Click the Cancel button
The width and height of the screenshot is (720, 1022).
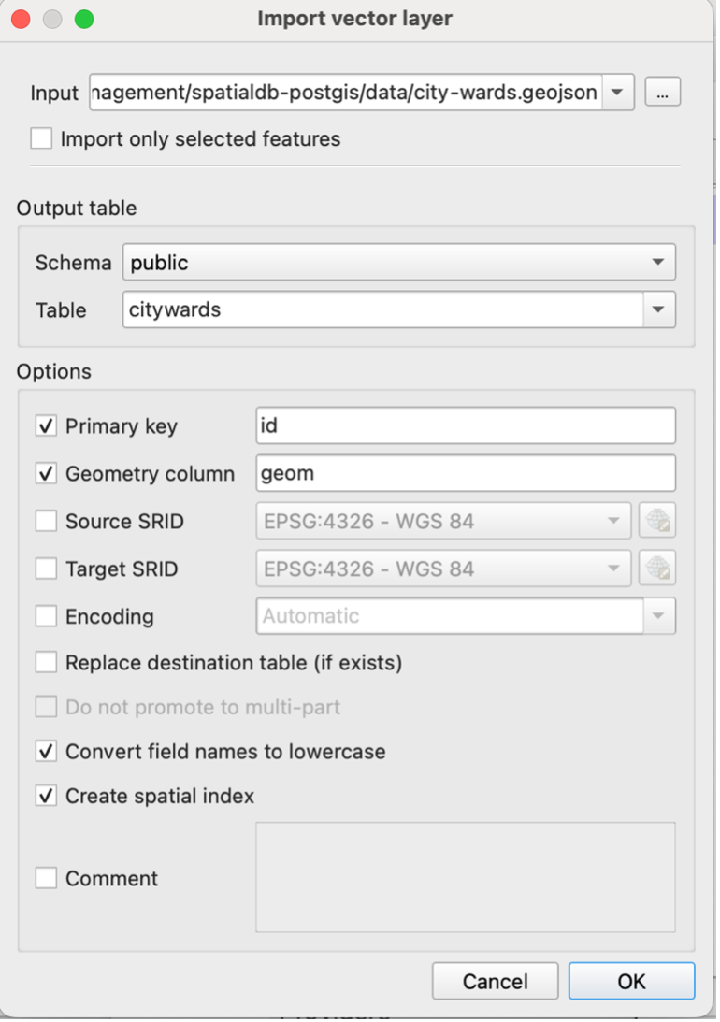click(496, 981)
